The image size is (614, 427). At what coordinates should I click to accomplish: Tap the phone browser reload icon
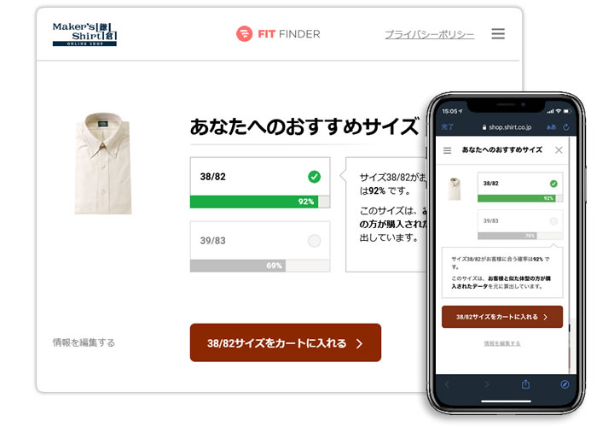coord(566,127)
